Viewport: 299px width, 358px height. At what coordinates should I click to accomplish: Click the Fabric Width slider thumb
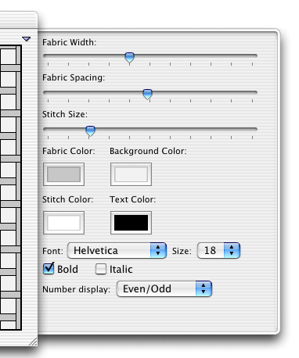click(129, 57)
